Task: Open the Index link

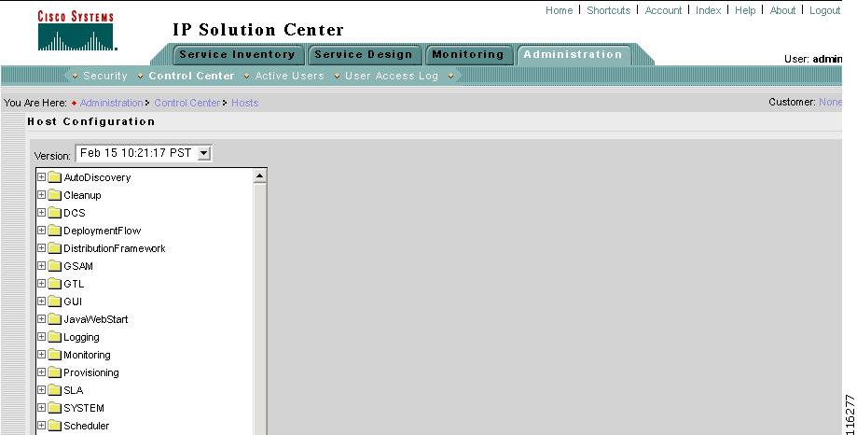Action: pos(709,10)
